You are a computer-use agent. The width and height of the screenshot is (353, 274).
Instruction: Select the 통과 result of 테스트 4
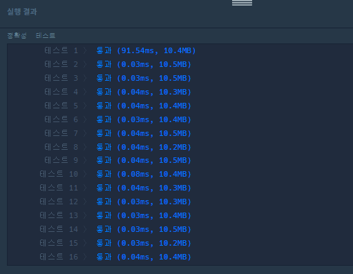point(144,92)
